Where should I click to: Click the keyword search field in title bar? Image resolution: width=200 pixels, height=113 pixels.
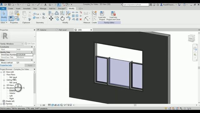(136, 5)
